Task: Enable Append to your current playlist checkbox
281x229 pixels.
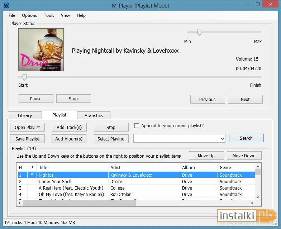Action: pos(137,125)
